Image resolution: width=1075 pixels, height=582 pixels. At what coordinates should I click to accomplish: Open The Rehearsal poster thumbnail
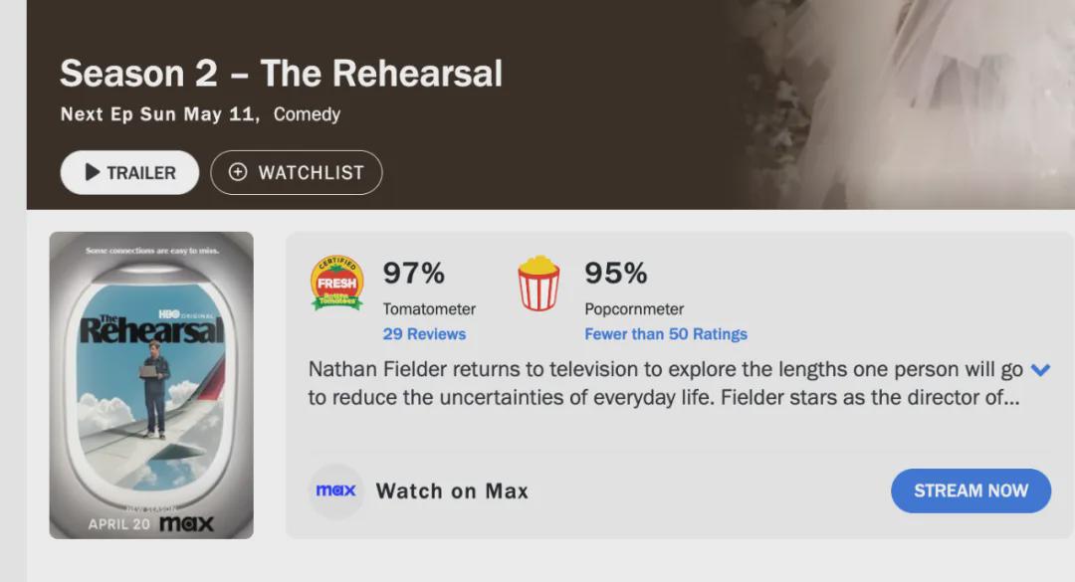(x=151, y=385)
